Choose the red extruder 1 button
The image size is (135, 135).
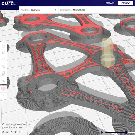click(3, 89)
